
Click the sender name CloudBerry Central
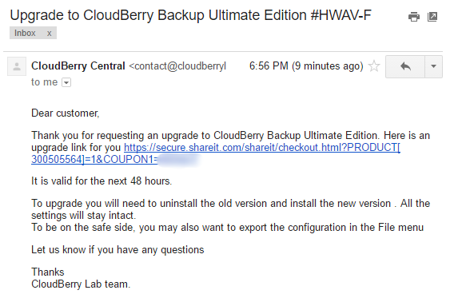click(x=78, y=66)
